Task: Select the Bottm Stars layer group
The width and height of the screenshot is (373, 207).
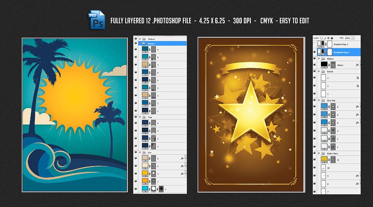Action: 336,153
